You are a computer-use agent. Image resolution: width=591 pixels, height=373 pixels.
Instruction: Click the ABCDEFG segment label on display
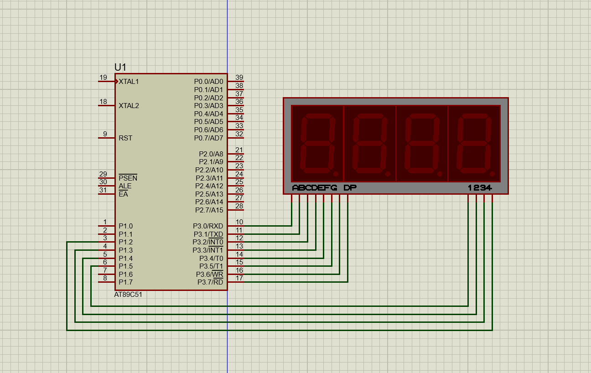click(315, 188)
